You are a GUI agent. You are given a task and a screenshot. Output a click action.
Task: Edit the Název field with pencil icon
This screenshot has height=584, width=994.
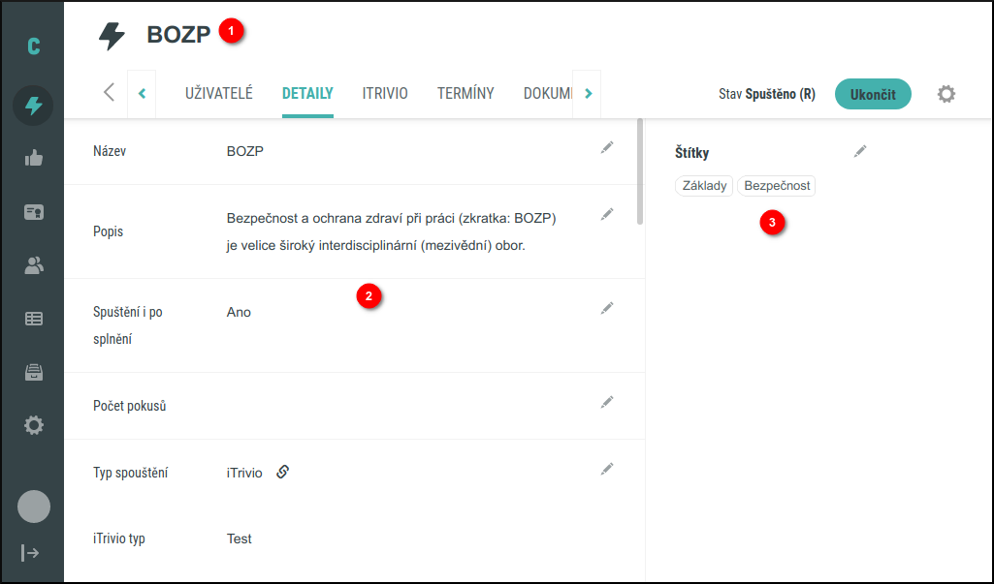click(607, 147)
